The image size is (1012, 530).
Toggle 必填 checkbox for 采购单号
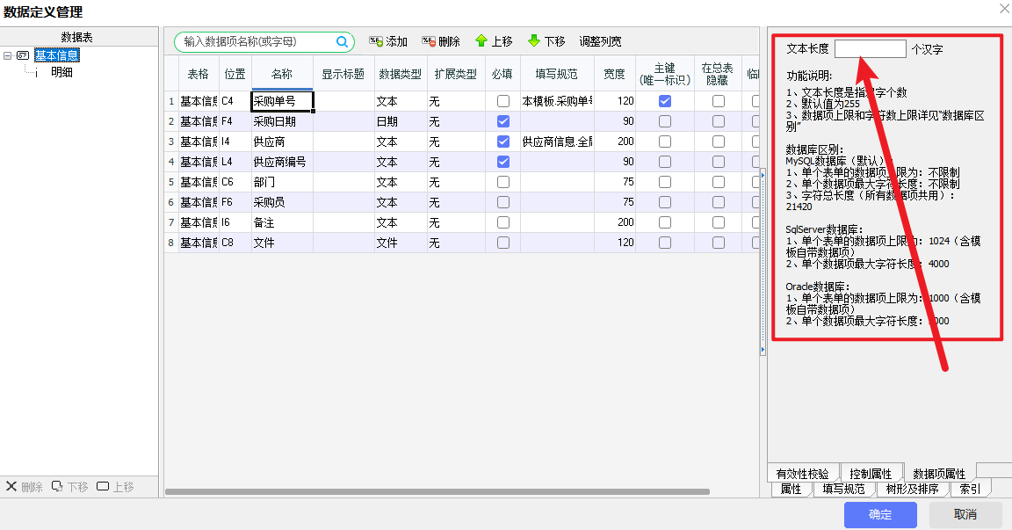click(x=503, y=101)
